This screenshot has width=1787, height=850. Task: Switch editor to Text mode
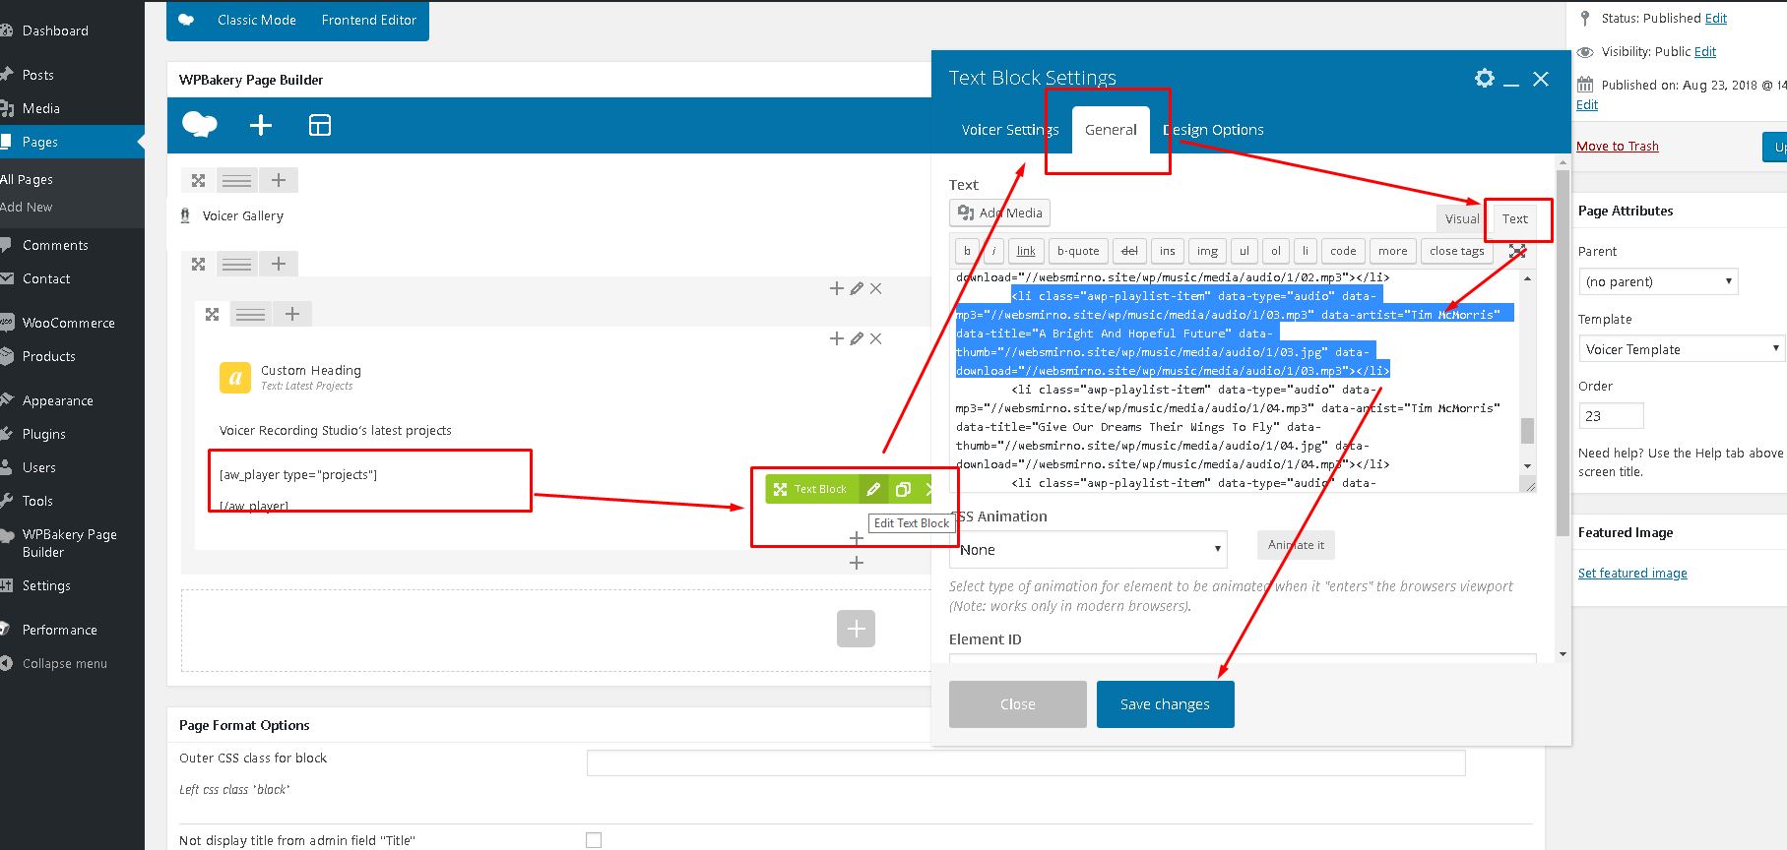(x=1514, y=219)
